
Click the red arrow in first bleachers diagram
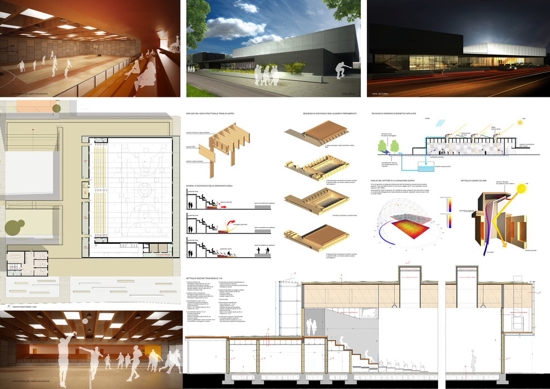pyautogui.click(x=223, y=207)
